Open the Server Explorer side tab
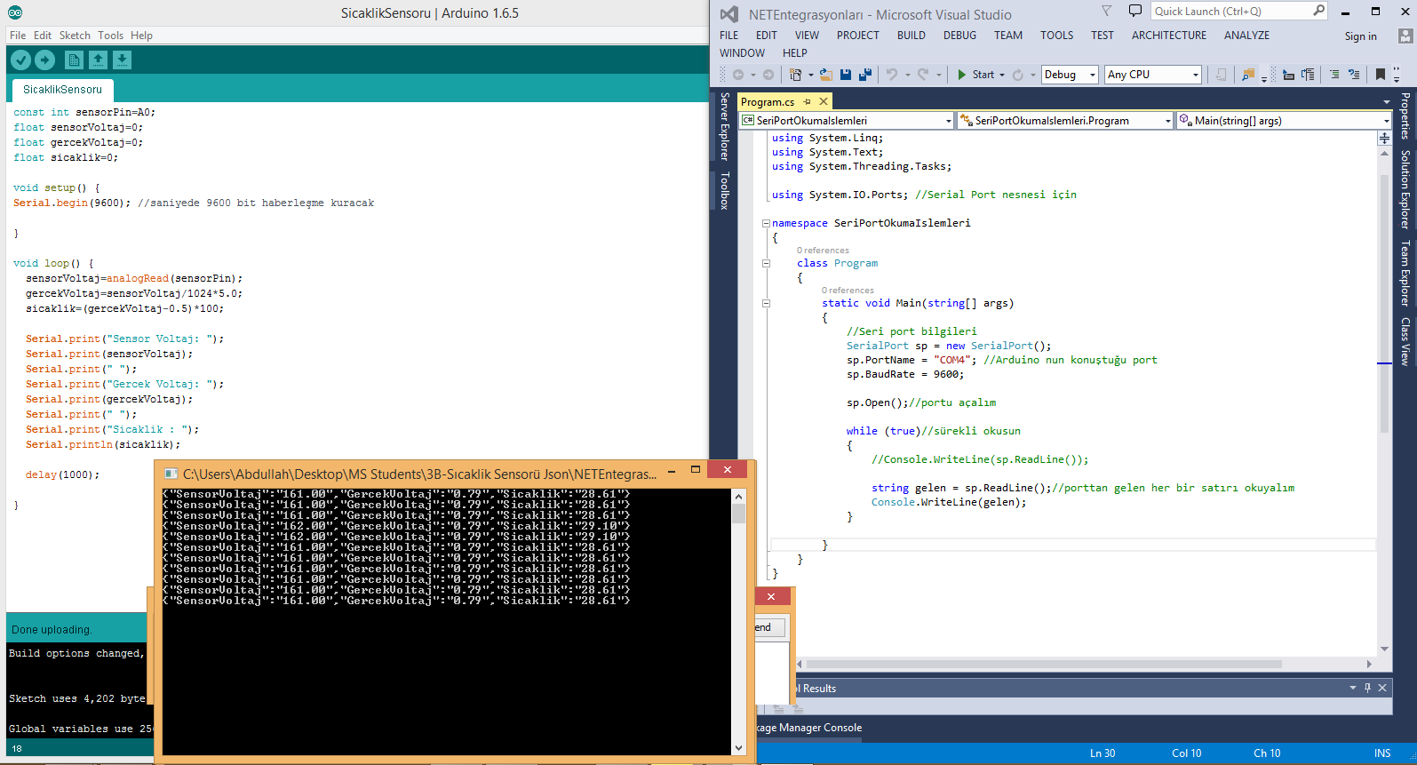Image resolution: width=1417 pixels, height=765 pixels. pos(725,125)
